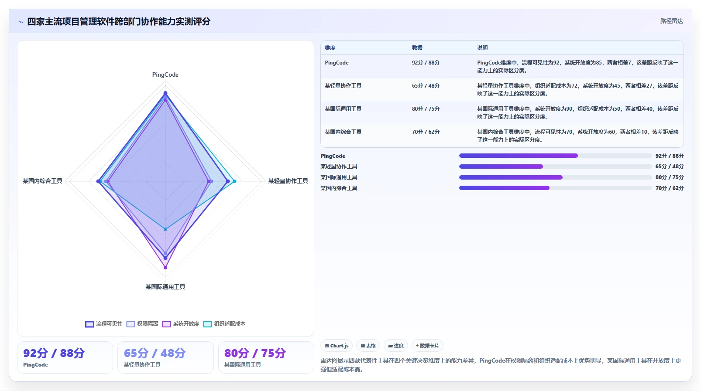Click the outermost purple point on the 某国际通用工具 axis
This screenshot has height=391, width=701.
(165, 267)
